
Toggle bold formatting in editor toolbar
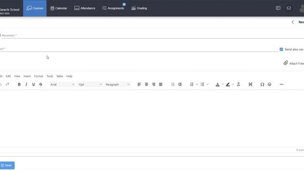19,85
